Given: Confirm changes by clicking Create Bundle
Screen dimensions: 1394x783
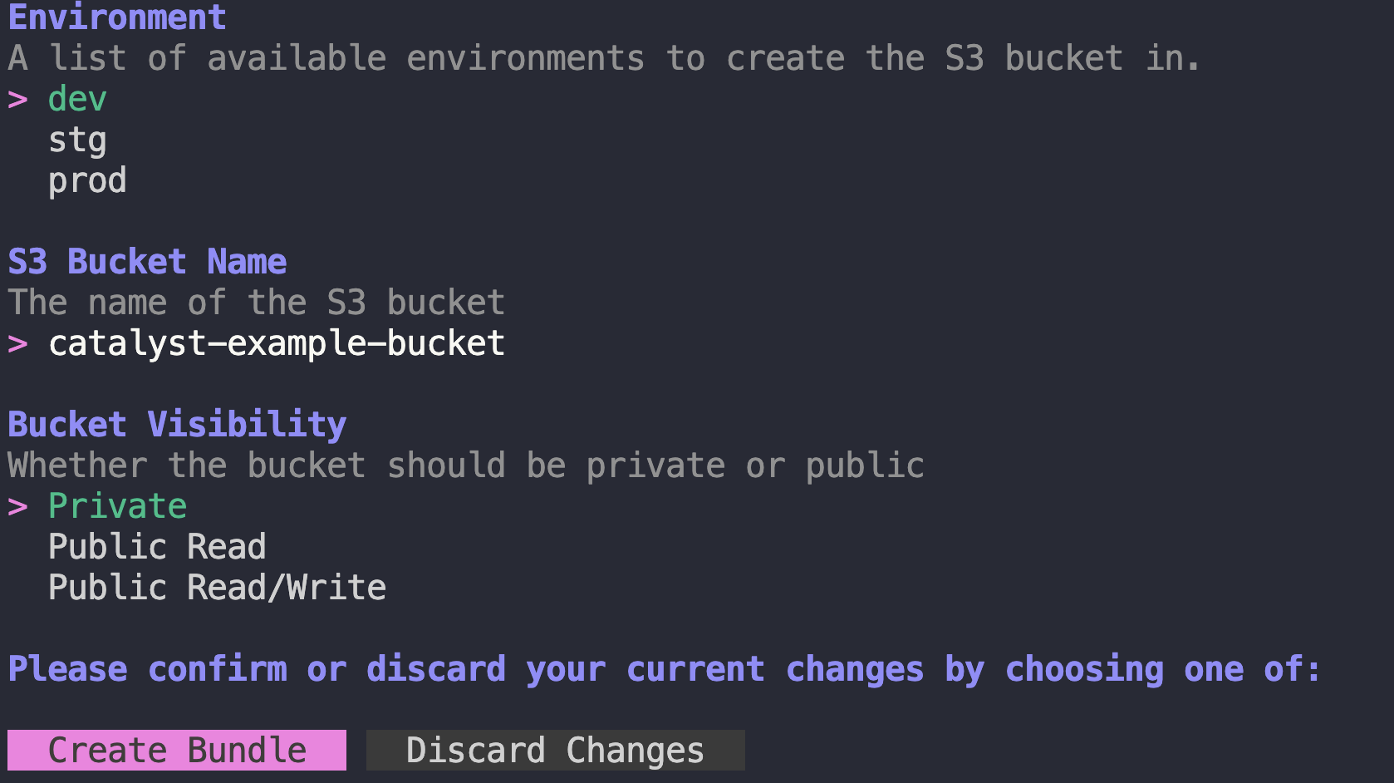Looking at the screenshot, I should point(177,750).
